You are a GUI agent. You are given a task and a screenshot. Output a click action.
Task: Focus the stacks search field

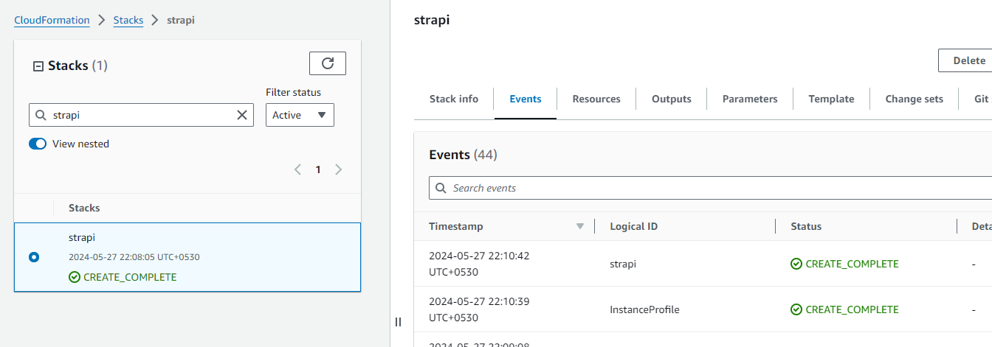tap(142, 115)
